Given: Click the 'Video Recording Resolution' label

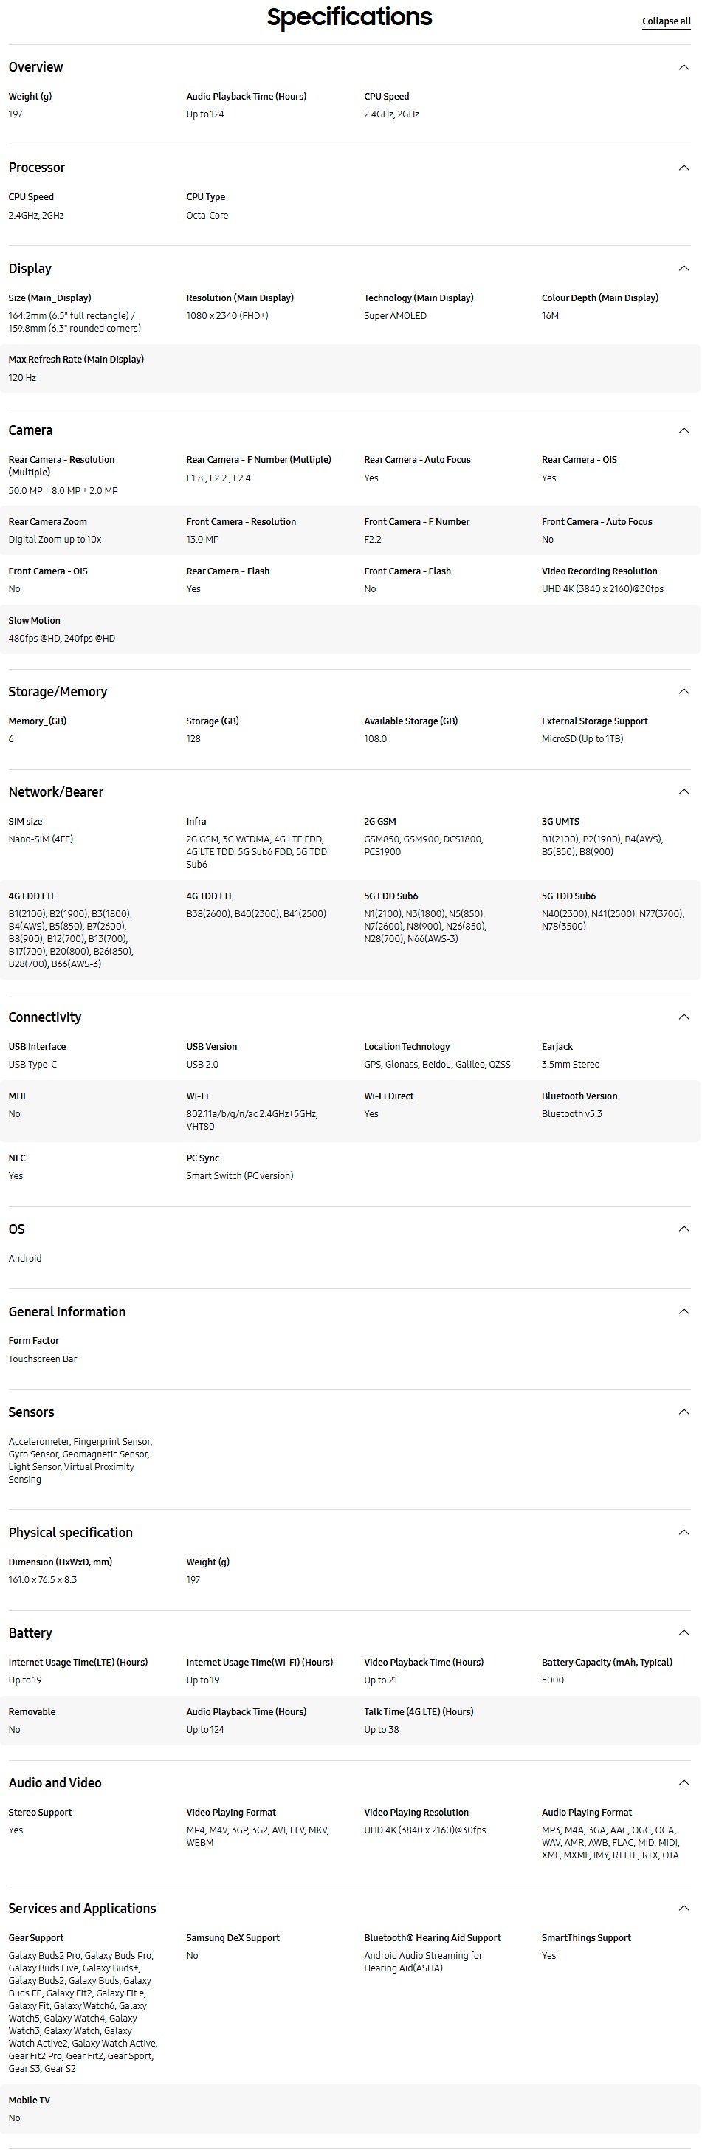Looking at the screenshot, I should tap(599, 571).
